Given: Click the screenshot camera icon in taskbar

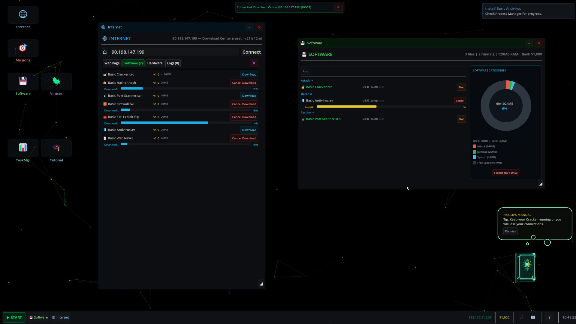Looking at the screenshot, I should pyautogui.click(x=533, y=317).
